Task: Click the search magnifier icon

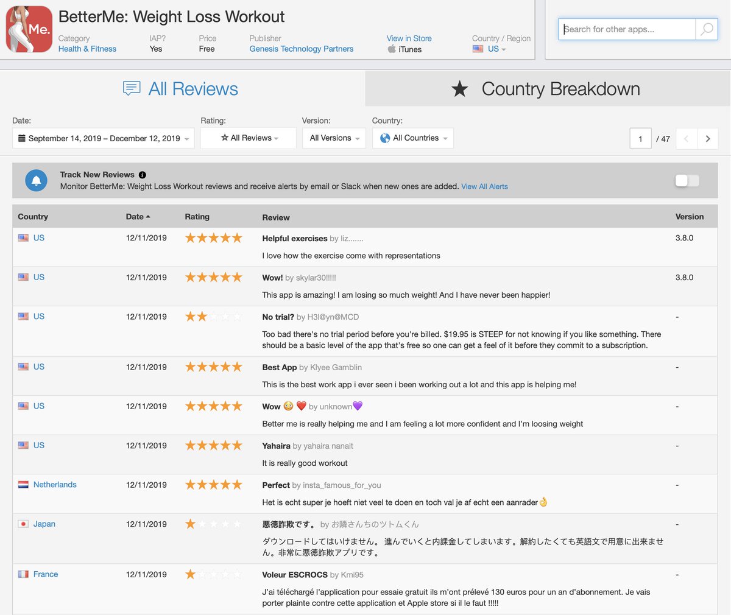Action: pos(707,29)
